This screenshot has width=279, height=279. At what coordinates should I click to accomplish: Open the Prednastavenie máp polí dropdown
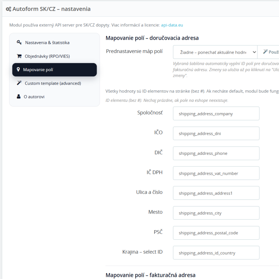pos(215,52)
